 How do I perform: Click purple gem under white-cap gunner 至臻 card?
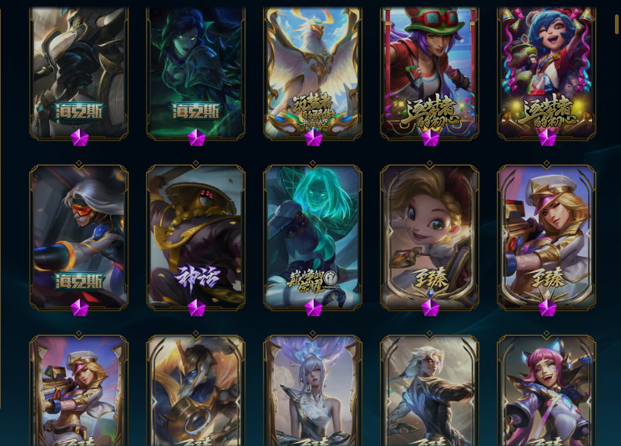coord(547,308)
